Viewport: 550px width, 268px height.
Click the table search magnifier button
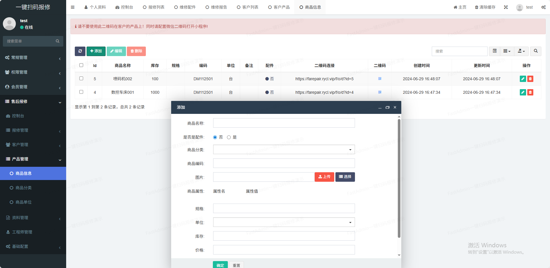click(x=536, y=51)
